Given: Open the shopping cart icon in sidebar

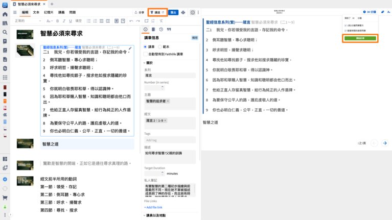Looking at the screenshot, I should tap(5, 198).
